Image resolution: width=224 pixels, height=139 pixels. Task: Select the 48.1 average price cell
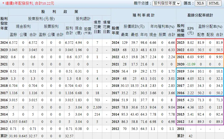(144, 50)
